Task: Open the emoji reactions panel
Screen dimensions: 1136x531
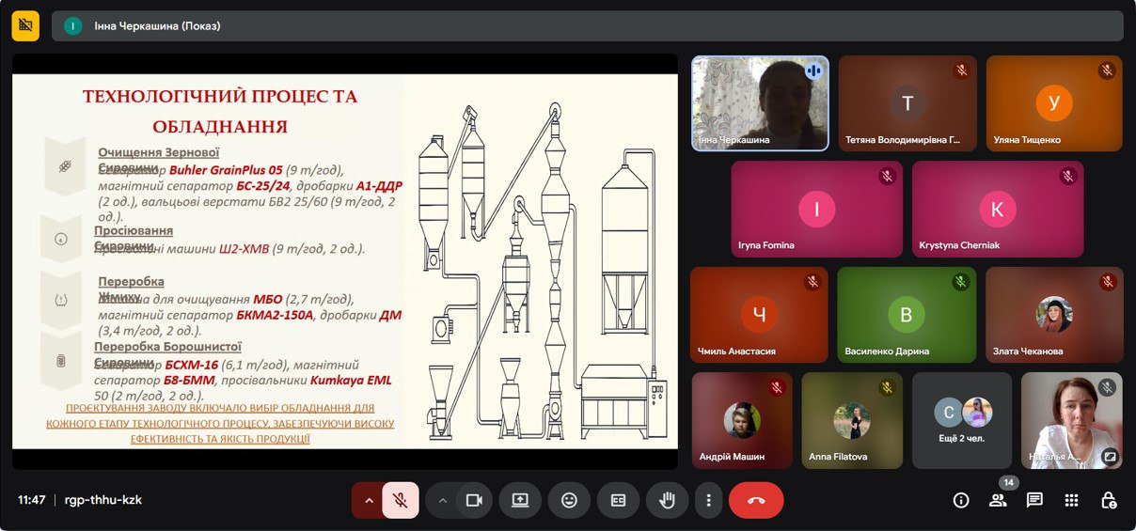Action: 569,500
